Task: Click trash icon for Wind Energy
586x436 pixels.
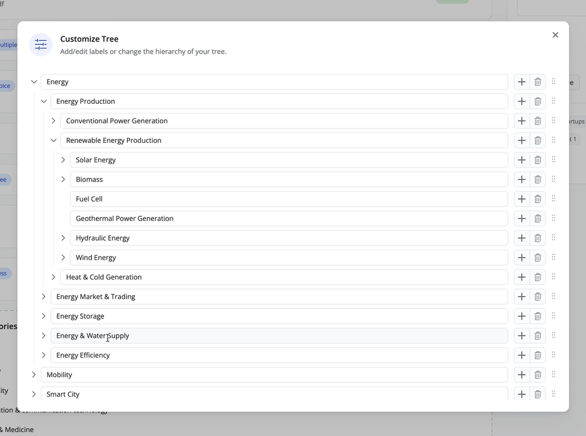Action: (538, 258)
